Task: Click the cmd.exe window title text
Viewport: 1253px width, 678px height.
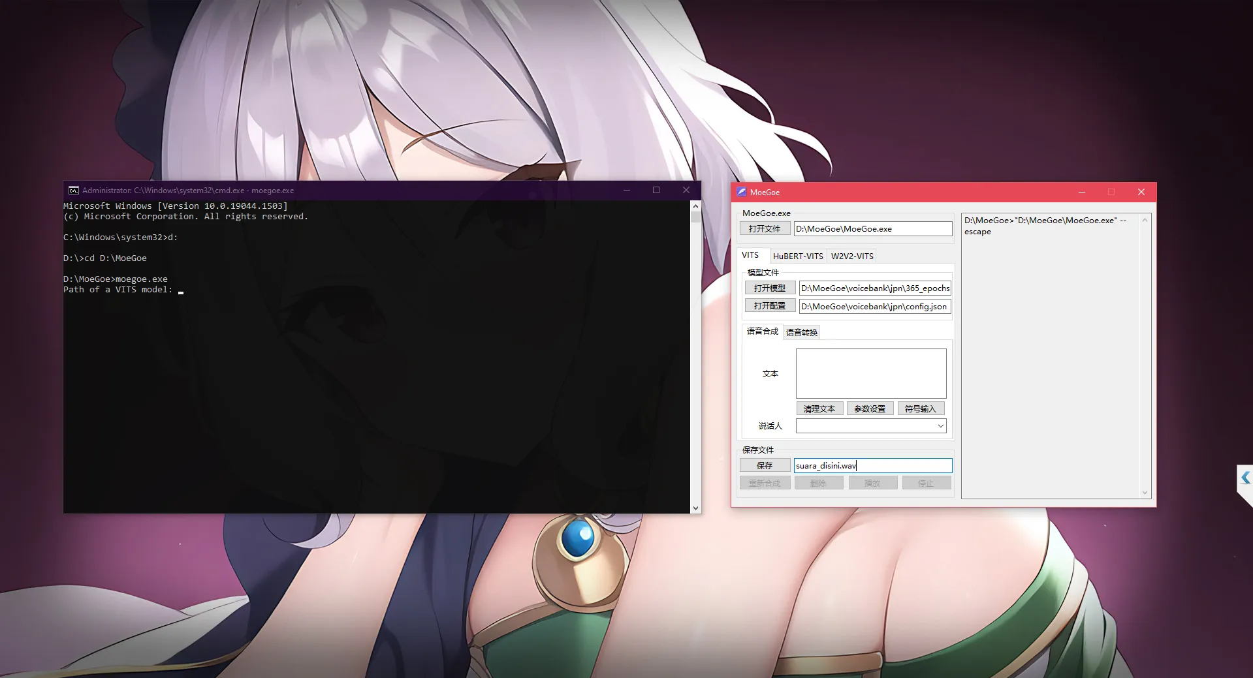Action: tap(188, 191)
